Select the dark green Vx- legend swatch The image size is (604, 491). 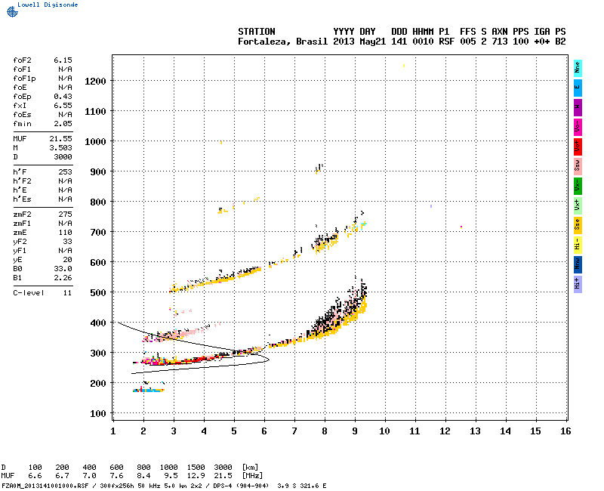click(578, 186)
